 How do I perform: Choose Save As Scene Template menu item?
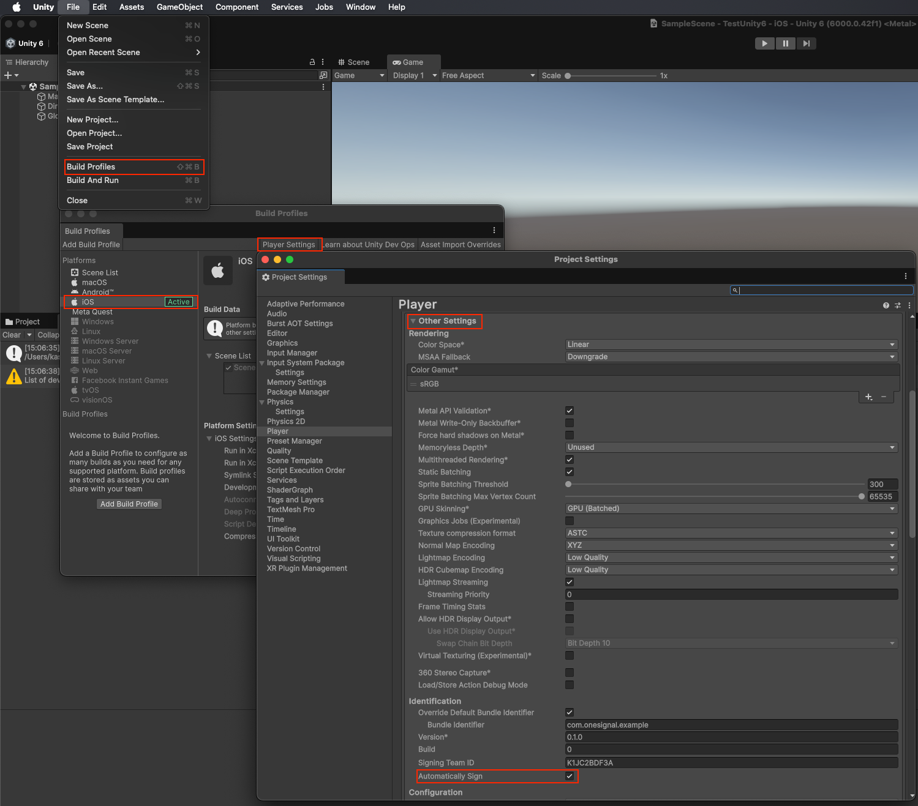pos(134,99)
